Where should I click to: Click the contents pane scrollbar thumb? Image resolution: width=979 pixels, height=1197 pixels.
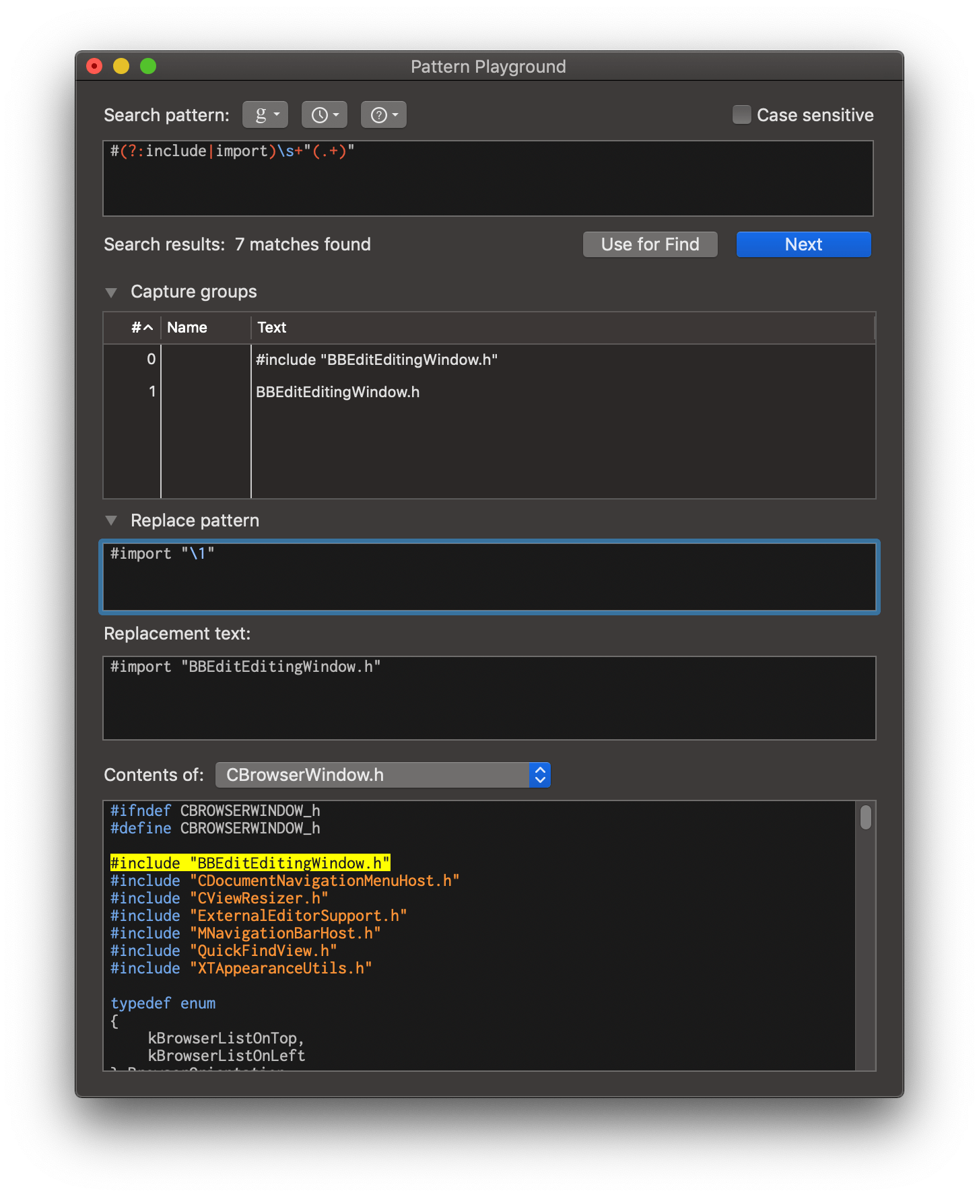(865, 817)
